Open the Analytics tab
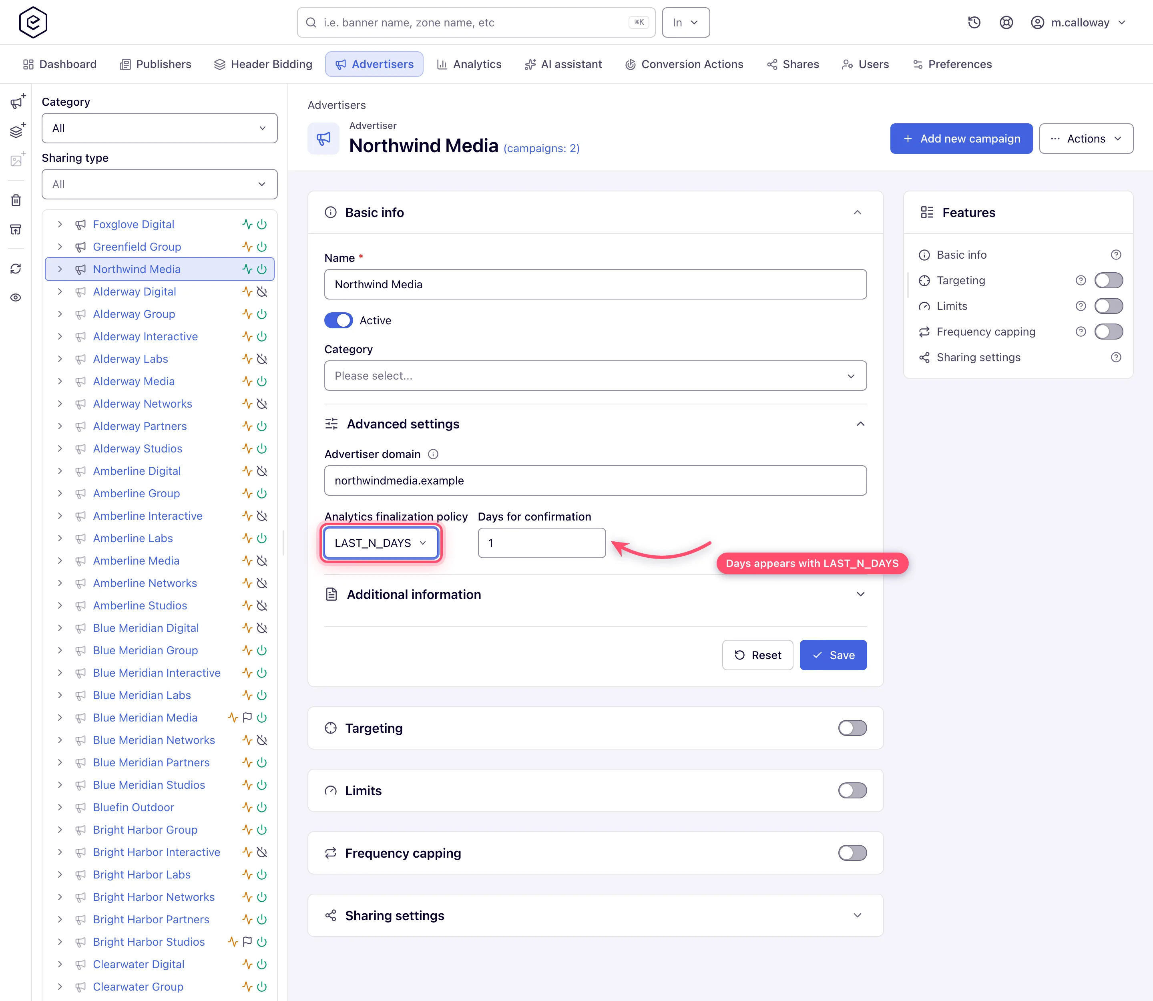The image size is (1153, 1001). point(469,64)
